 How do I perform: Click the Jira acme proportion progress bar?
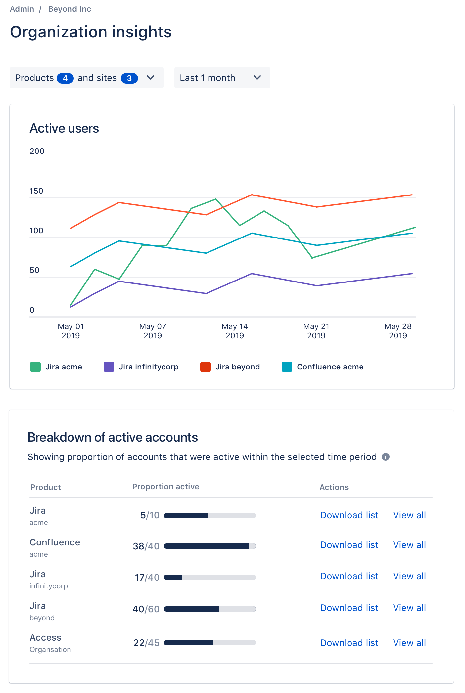[x=210, y=515]
